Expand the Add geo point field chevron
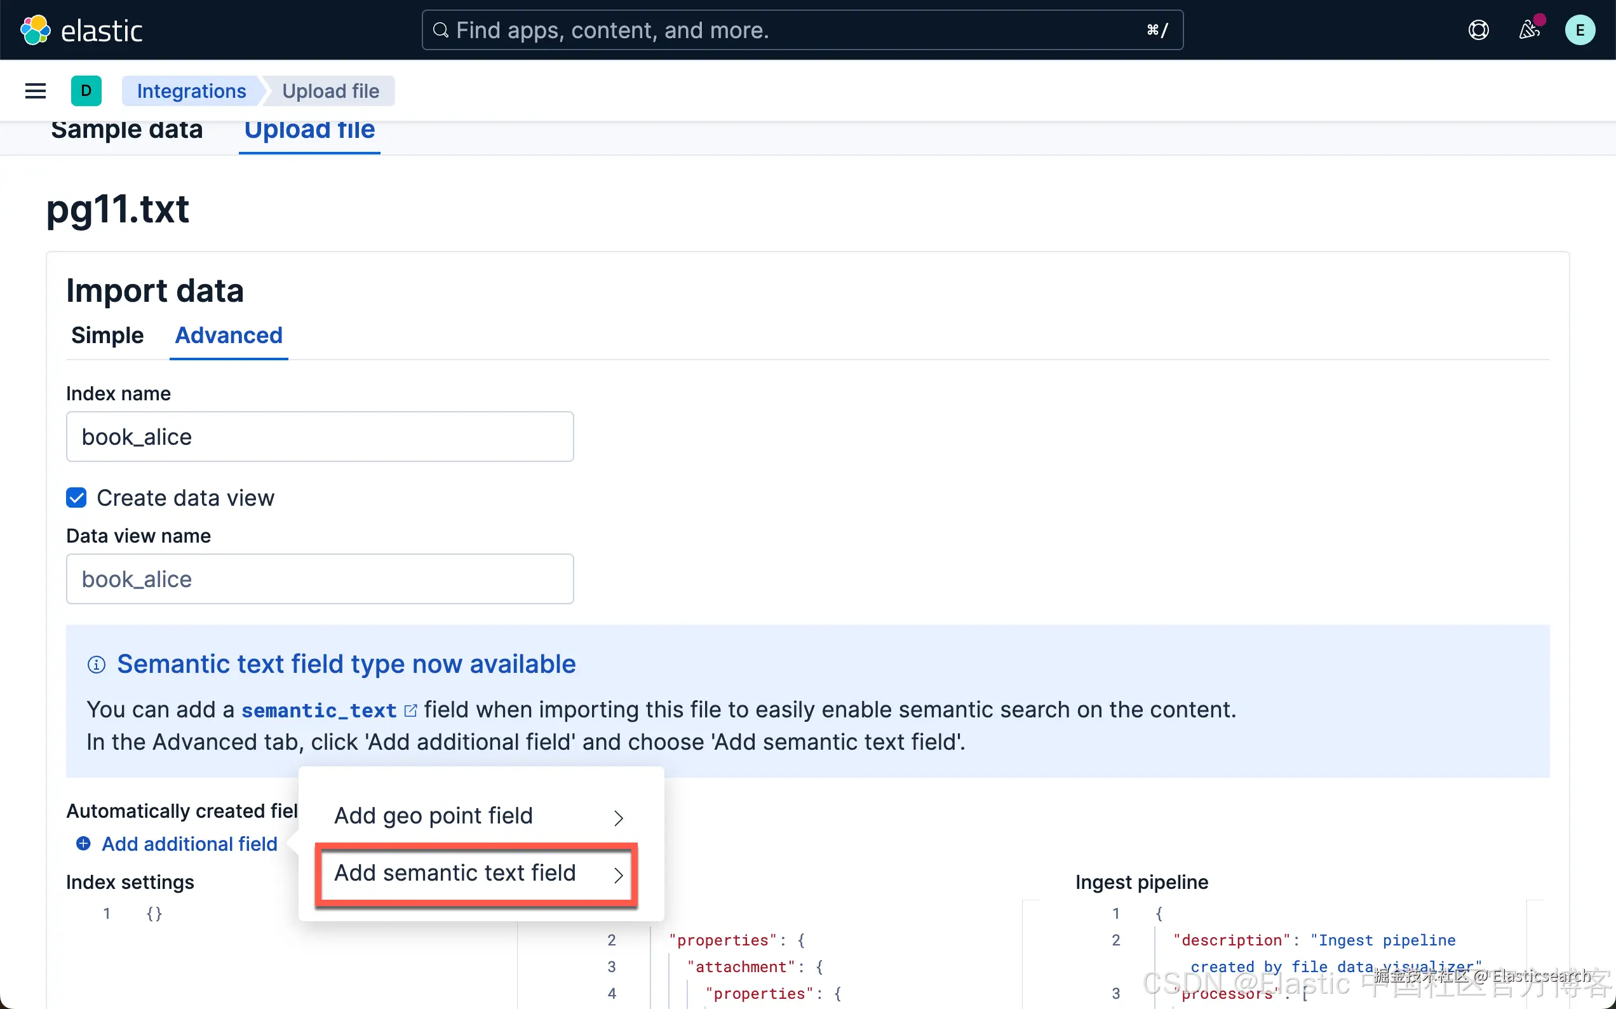 pos(618,818)
